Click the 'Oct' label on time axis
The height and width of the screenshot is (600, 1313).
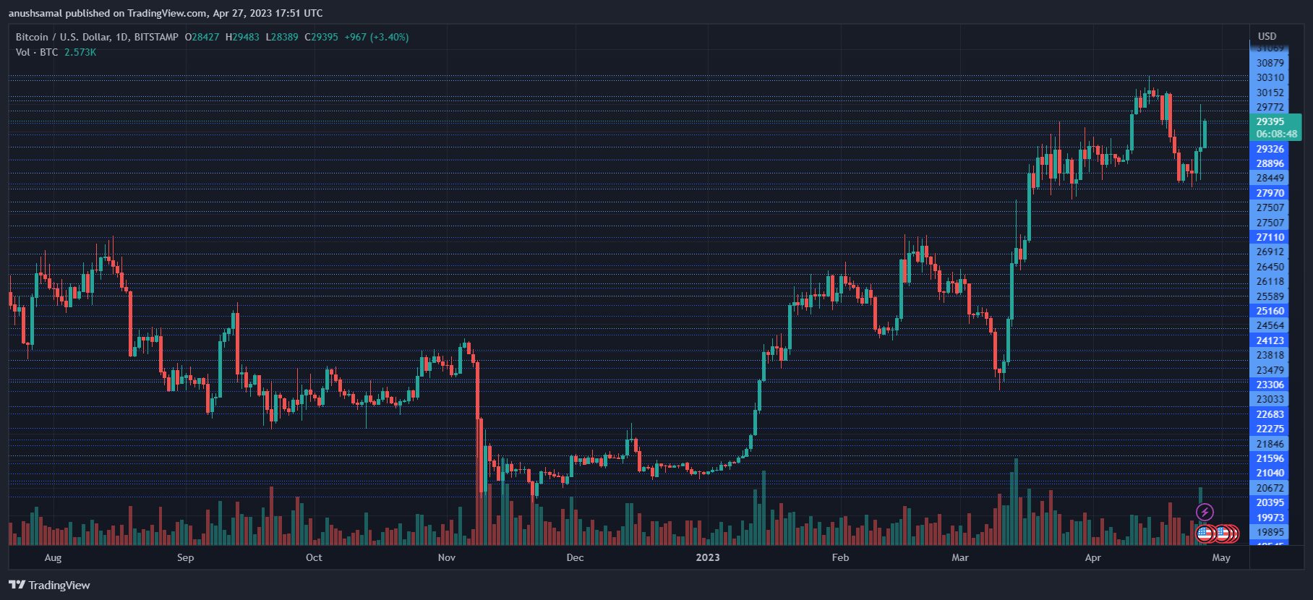click(314, 557)
